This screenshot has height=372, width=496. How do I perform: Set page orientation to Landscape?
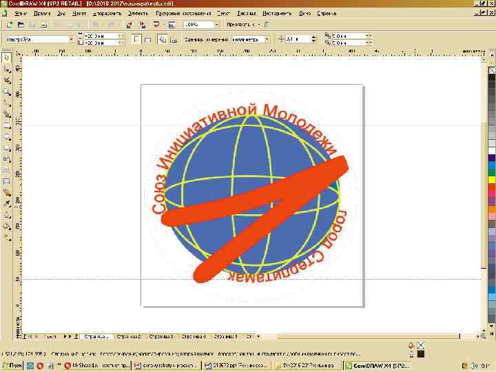click(x=147, y=39)
